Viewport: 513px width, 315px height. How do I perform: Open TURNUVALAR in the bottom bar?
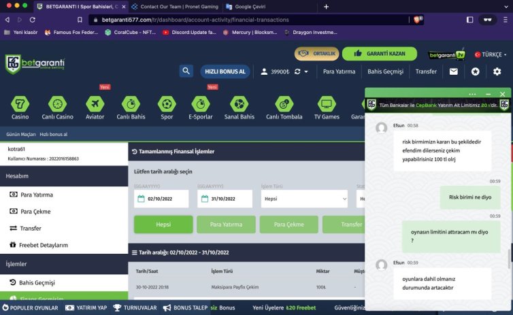click(x=135, y=308)
